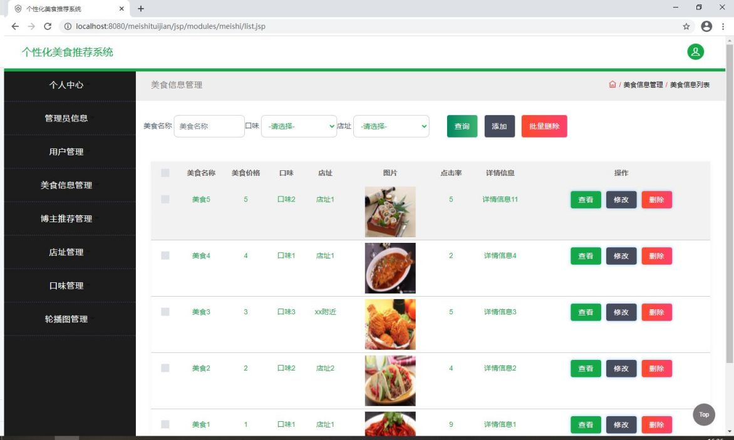Open the user avatar icon in header
The width and height of the screenshot is (734, 440).
pos(695,52)
